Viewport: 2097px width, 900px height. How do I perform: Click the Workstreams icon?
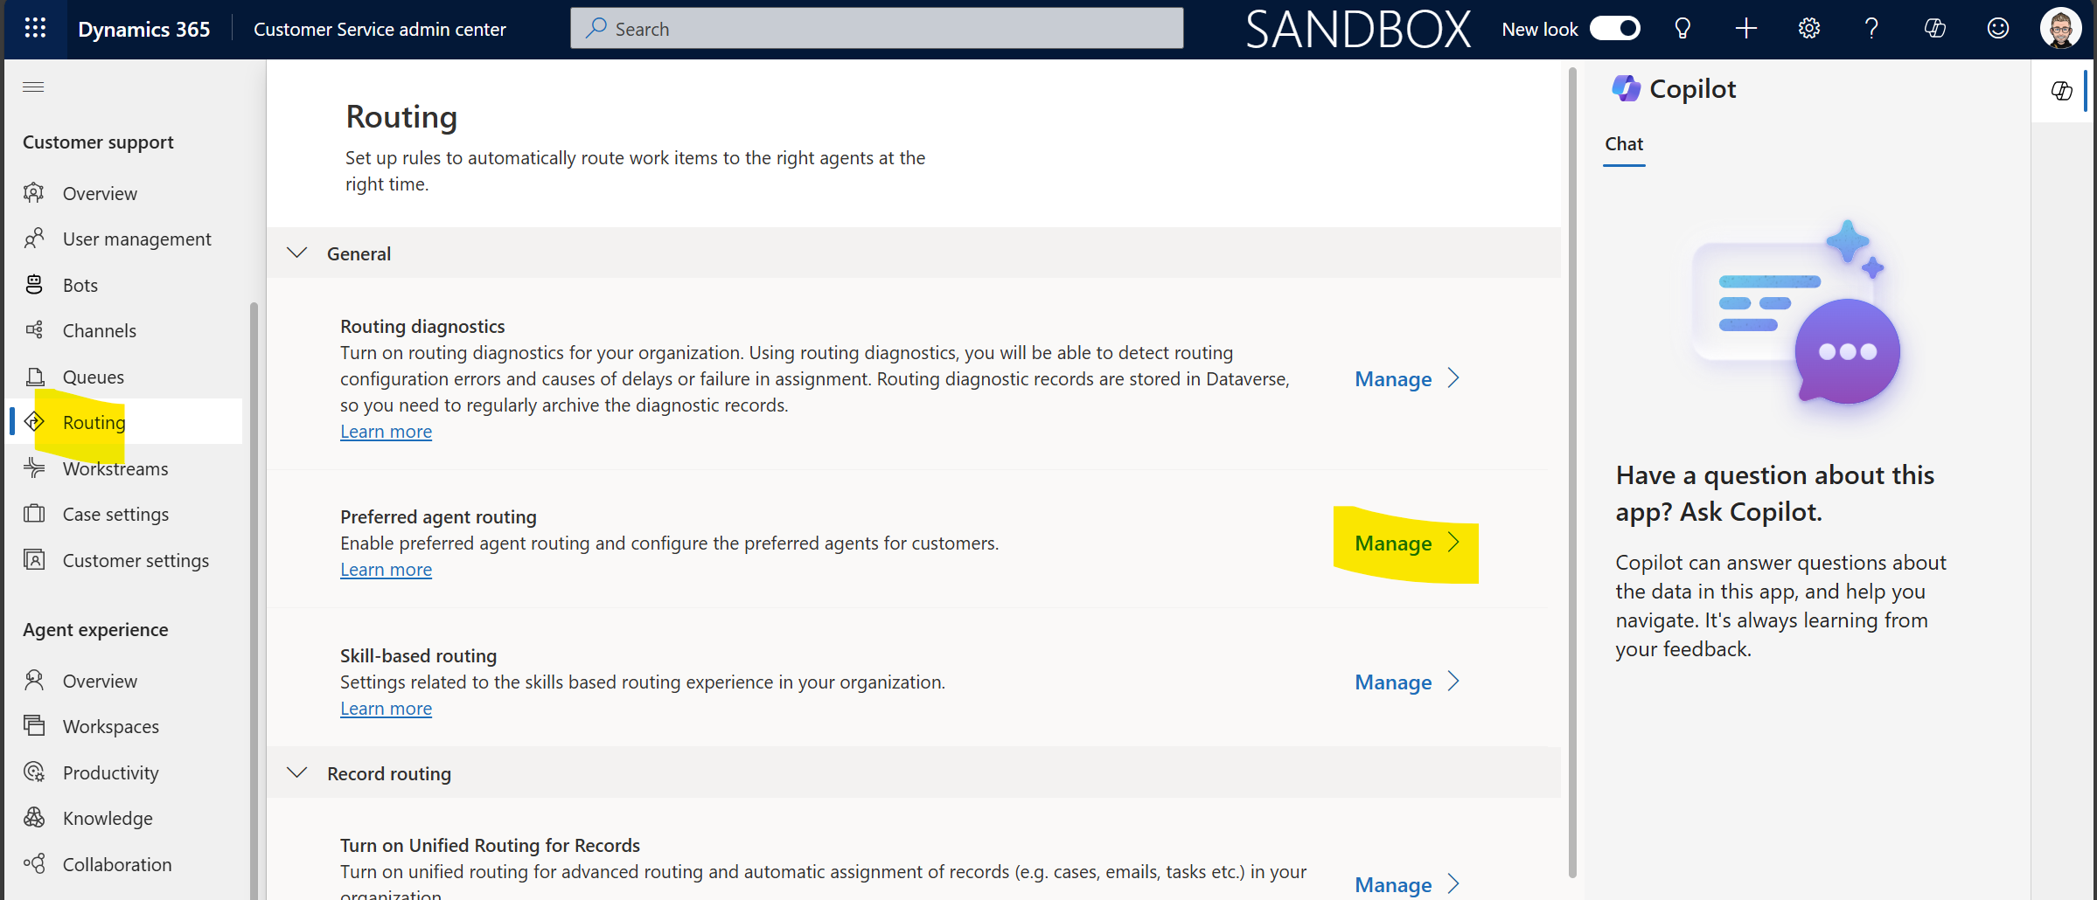coord(34,468)
